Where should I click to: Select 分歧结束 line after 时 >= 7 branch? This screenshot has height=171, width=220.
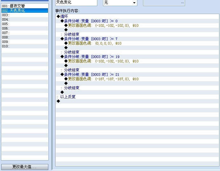137,52
